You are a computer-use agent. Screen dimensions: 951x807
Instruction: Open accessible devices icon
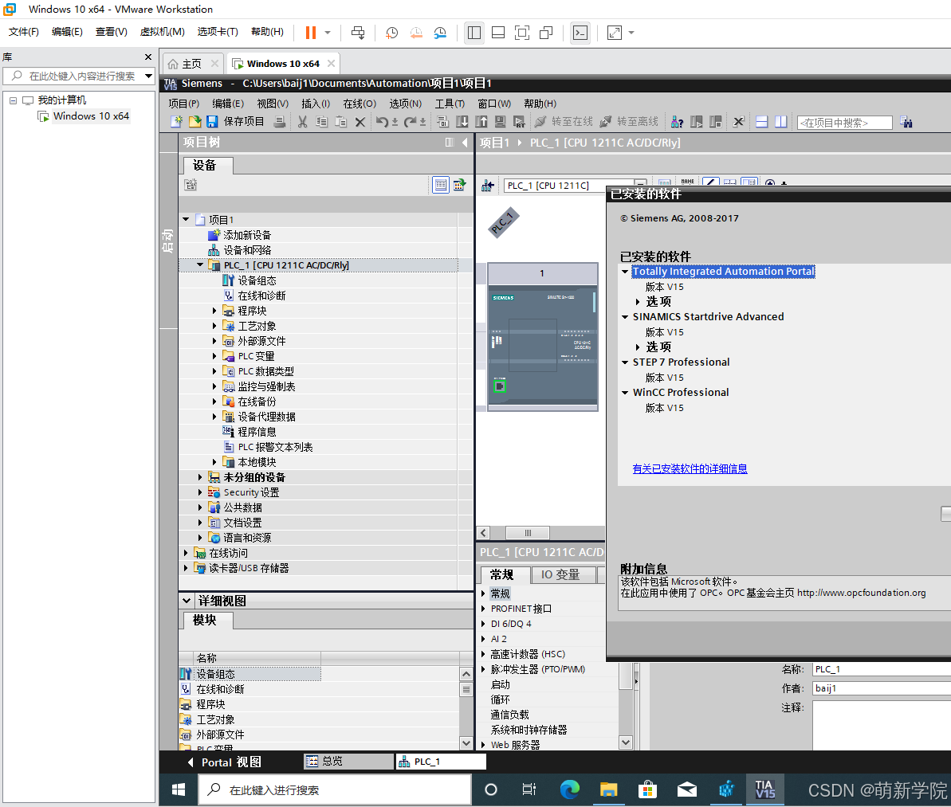(678, 122)
